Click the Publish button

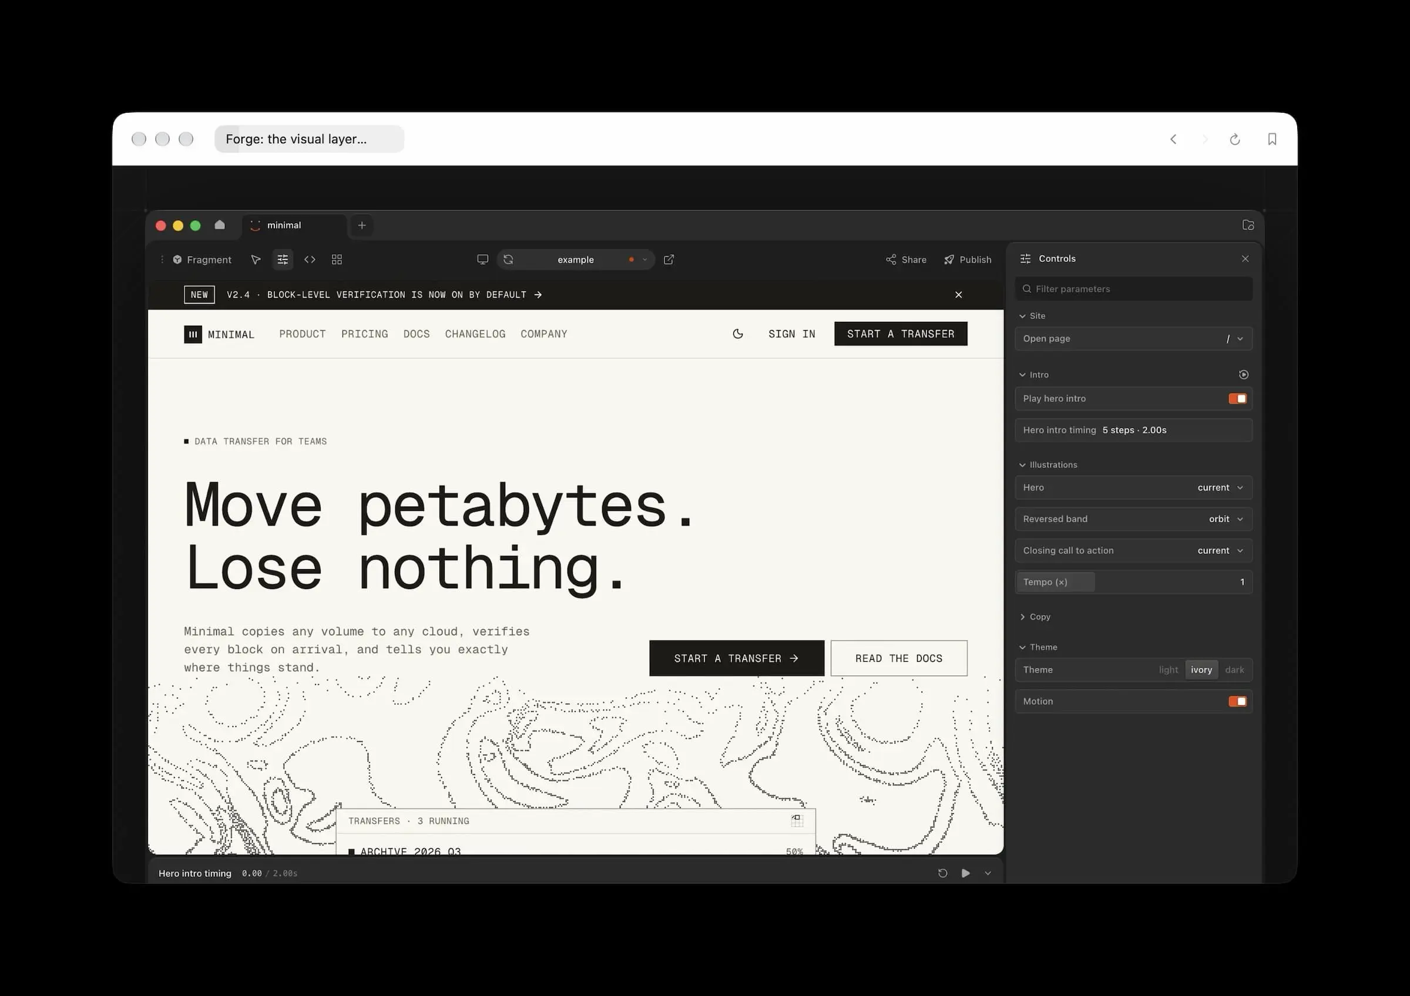[x=968, y=260]
